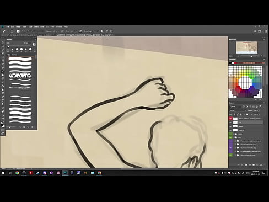The image size is (269, 202).
Task: Open the Filter menu
Action: (x=42, y=26)
